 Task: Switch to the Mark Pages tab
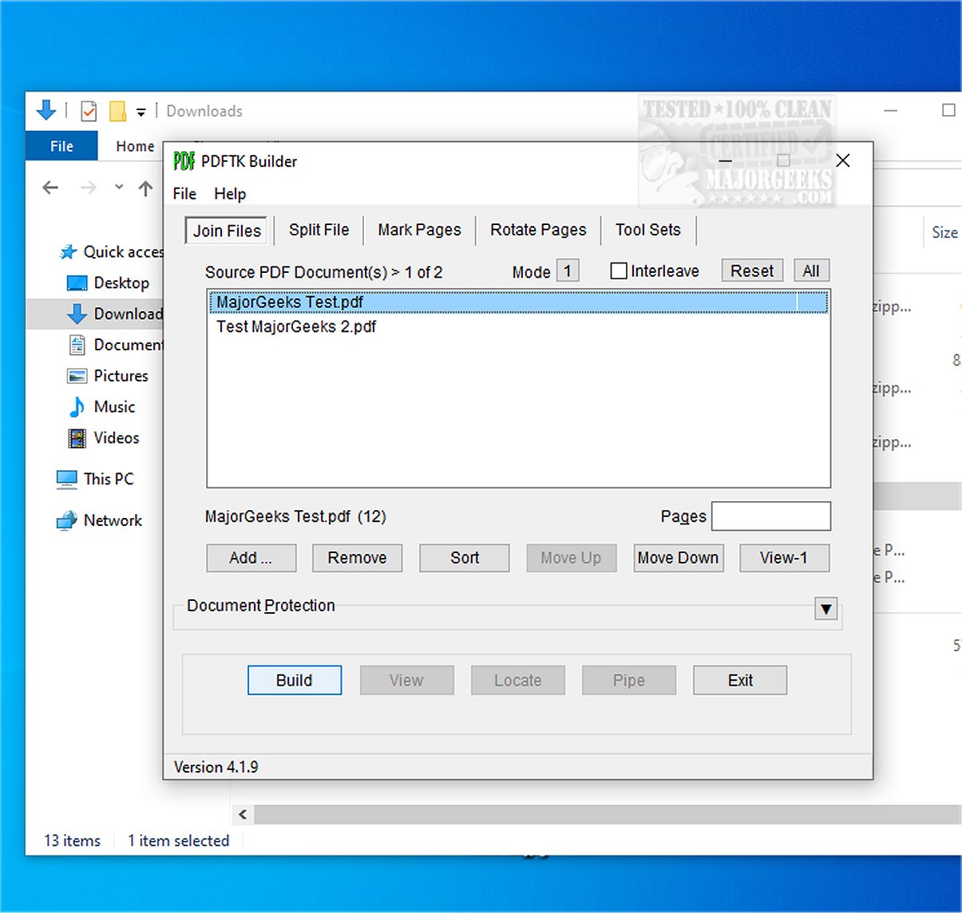click(419, 230)
